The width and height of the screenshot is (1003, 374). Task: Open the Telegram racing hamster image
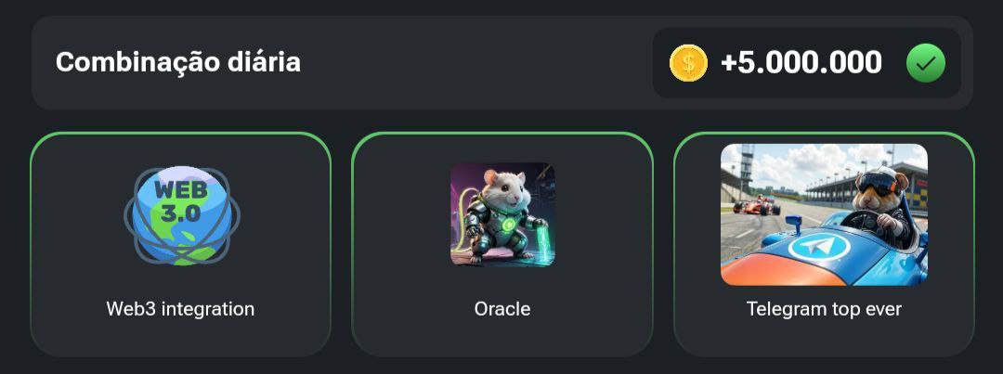pos(824,214)
